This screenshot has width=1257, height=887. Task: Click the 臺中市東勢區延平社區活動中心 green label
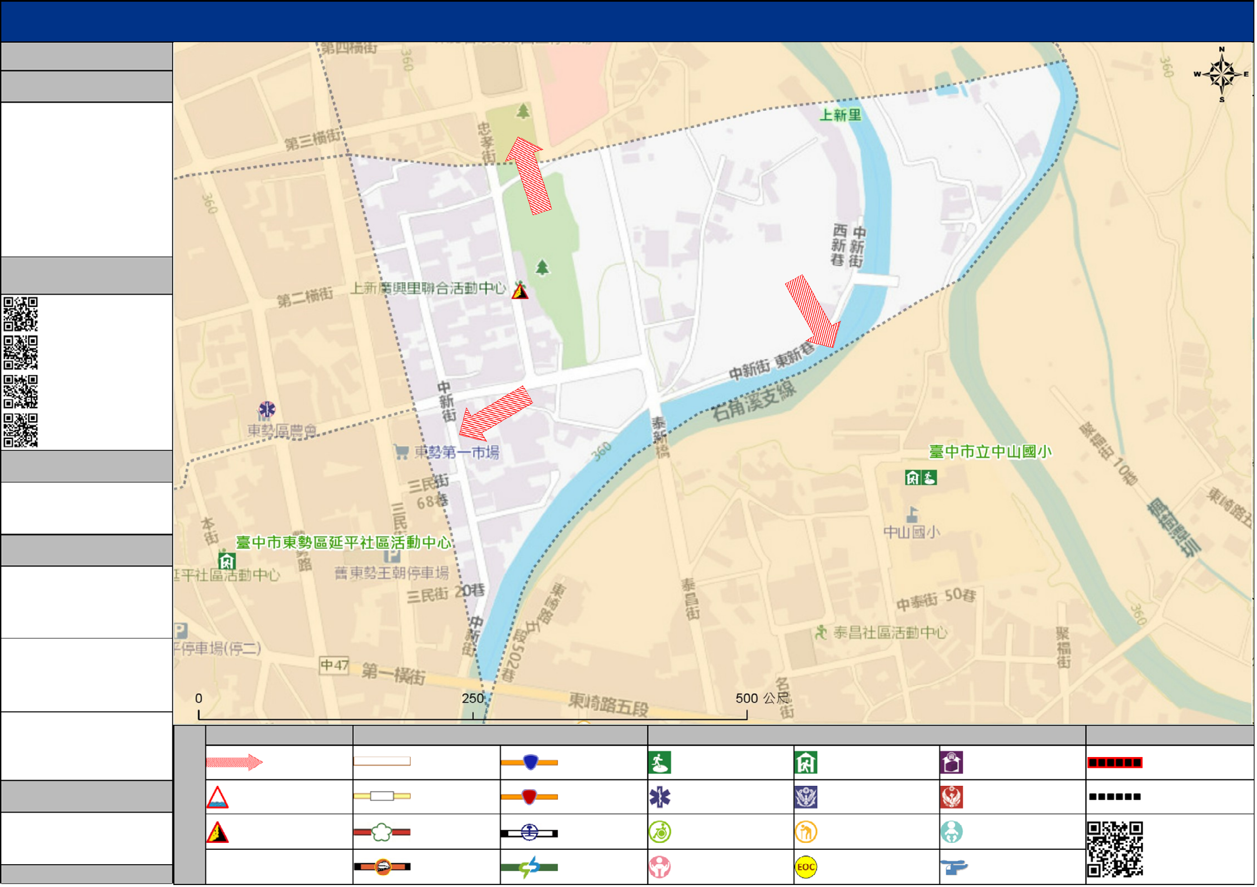click(x=344, y=543)
